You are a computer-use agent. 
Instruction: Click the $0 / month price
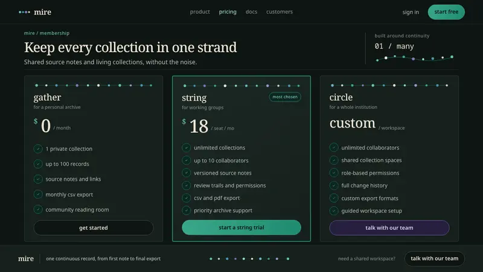[52, 126]
